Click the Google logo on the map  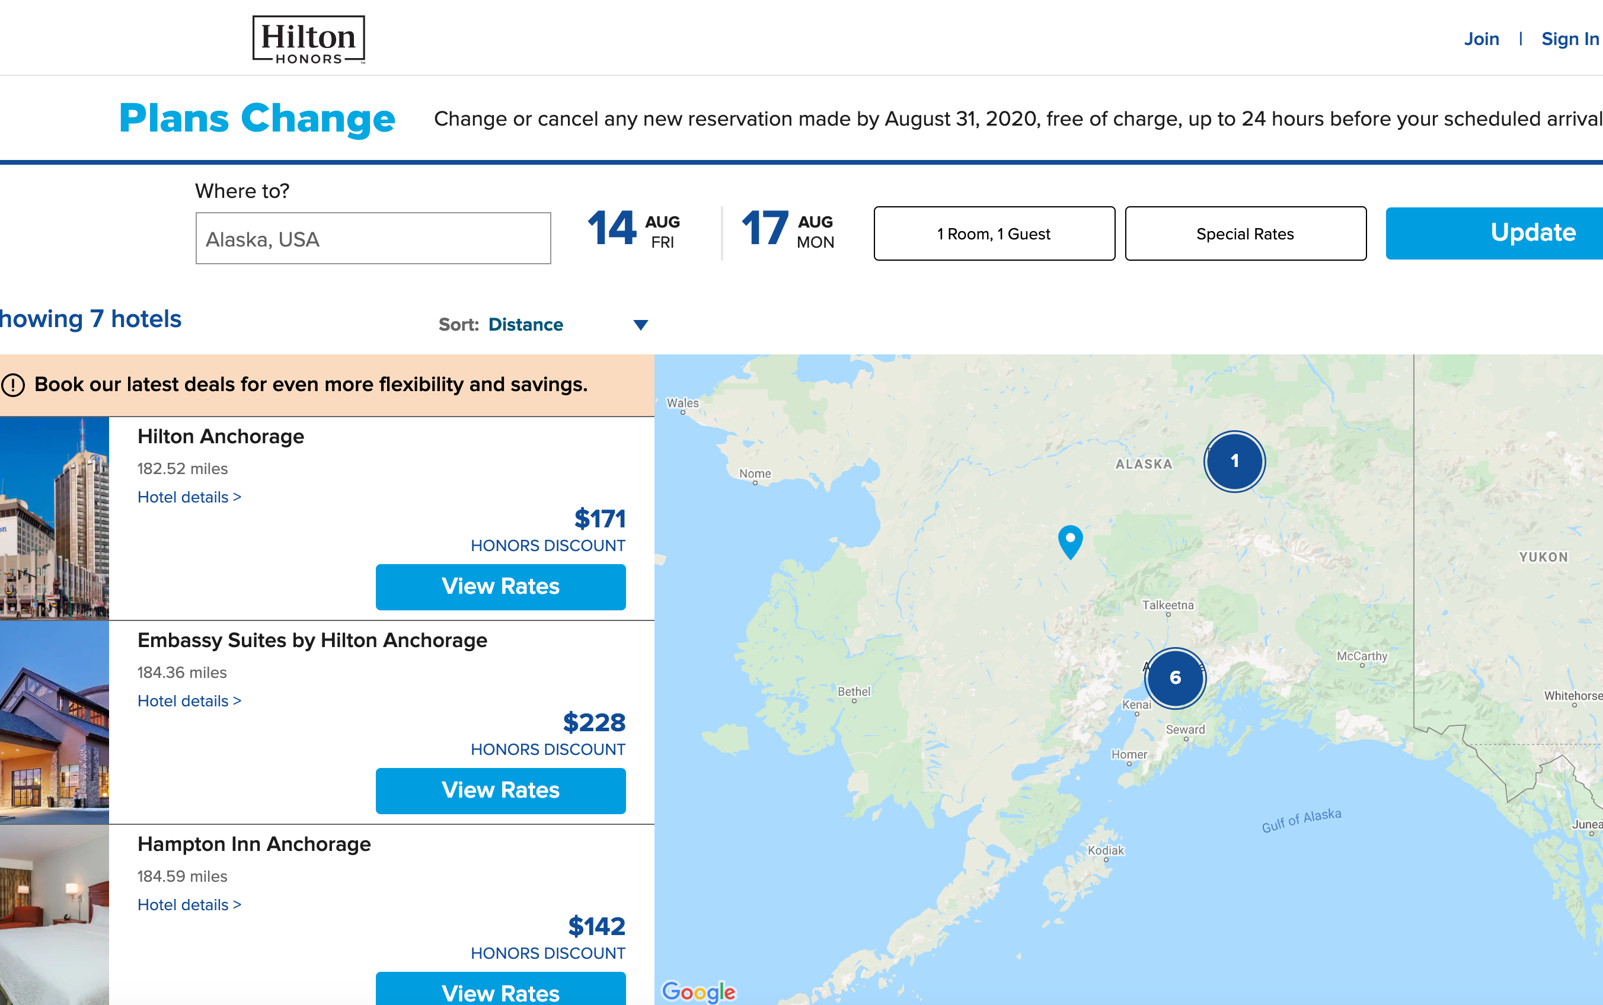tap(699, 991)
